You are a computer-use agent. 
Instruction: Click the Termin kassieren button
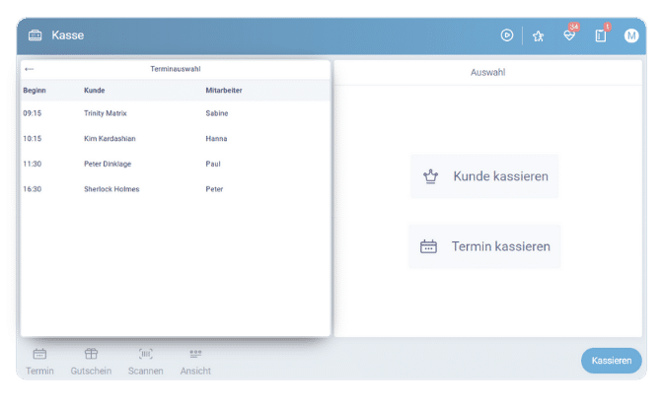484,246
